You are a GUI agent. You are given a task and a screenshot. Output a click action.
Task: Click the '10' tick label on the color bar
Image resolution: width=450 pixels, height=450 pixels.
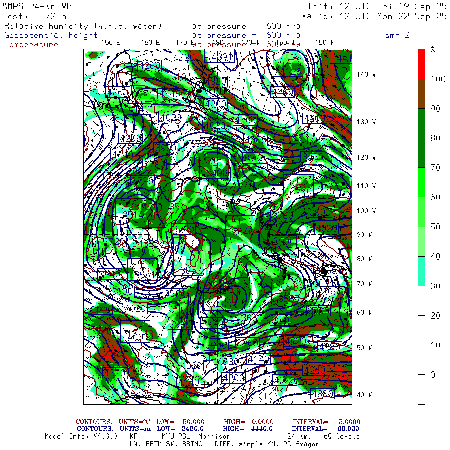(435, 345)
